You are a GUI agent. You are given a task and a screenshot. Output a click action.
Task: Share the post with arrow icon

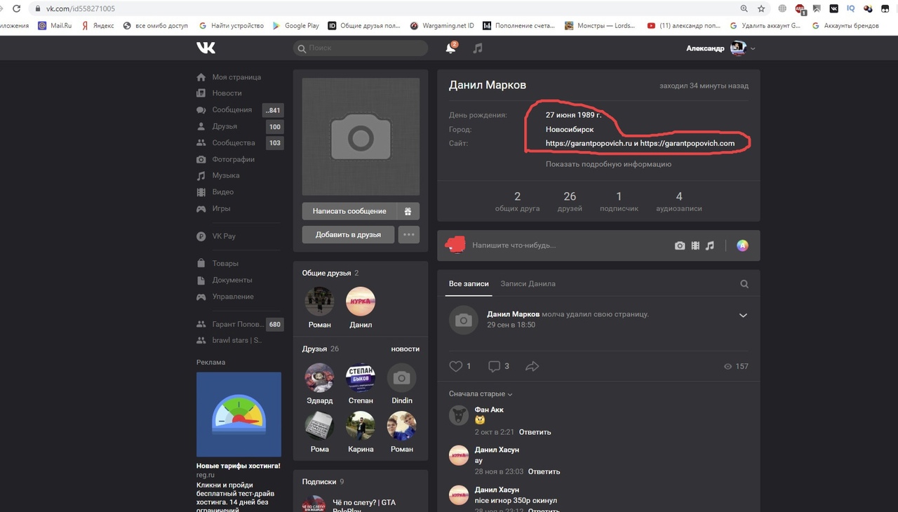(x=532, y=366)
